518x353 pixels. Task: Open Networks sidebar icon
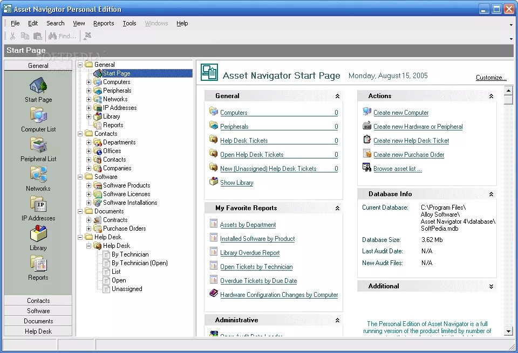click(x=38, y=175)
